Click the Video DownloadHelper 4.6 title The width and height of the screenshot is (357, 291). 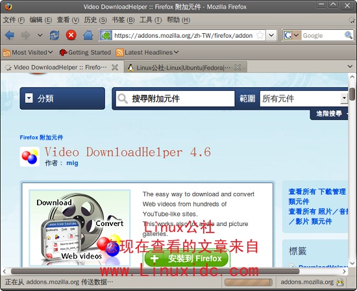(128, 152)
